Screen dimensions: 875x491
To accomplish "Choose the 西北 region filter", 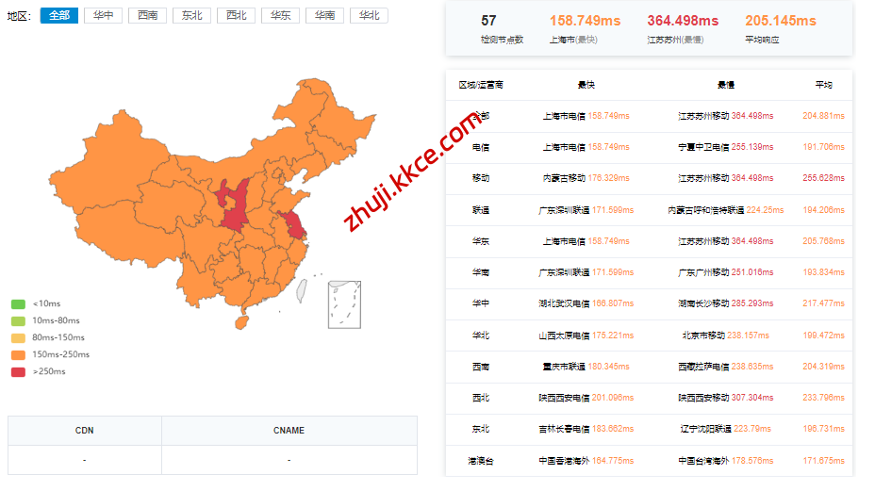I will coord(236,16).
